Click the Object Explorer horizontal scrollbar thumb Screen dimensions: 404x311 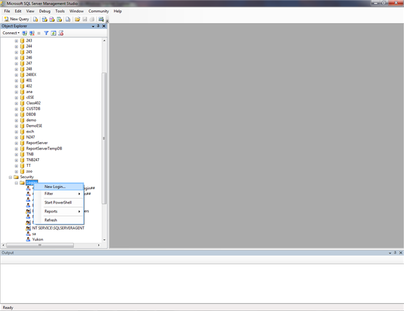click(40, 245)
